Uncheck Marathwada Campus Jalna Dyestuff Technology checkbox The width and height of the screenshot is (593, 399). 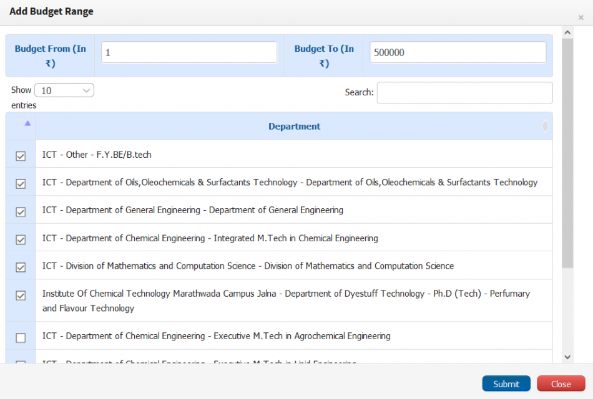click(21, 296)
